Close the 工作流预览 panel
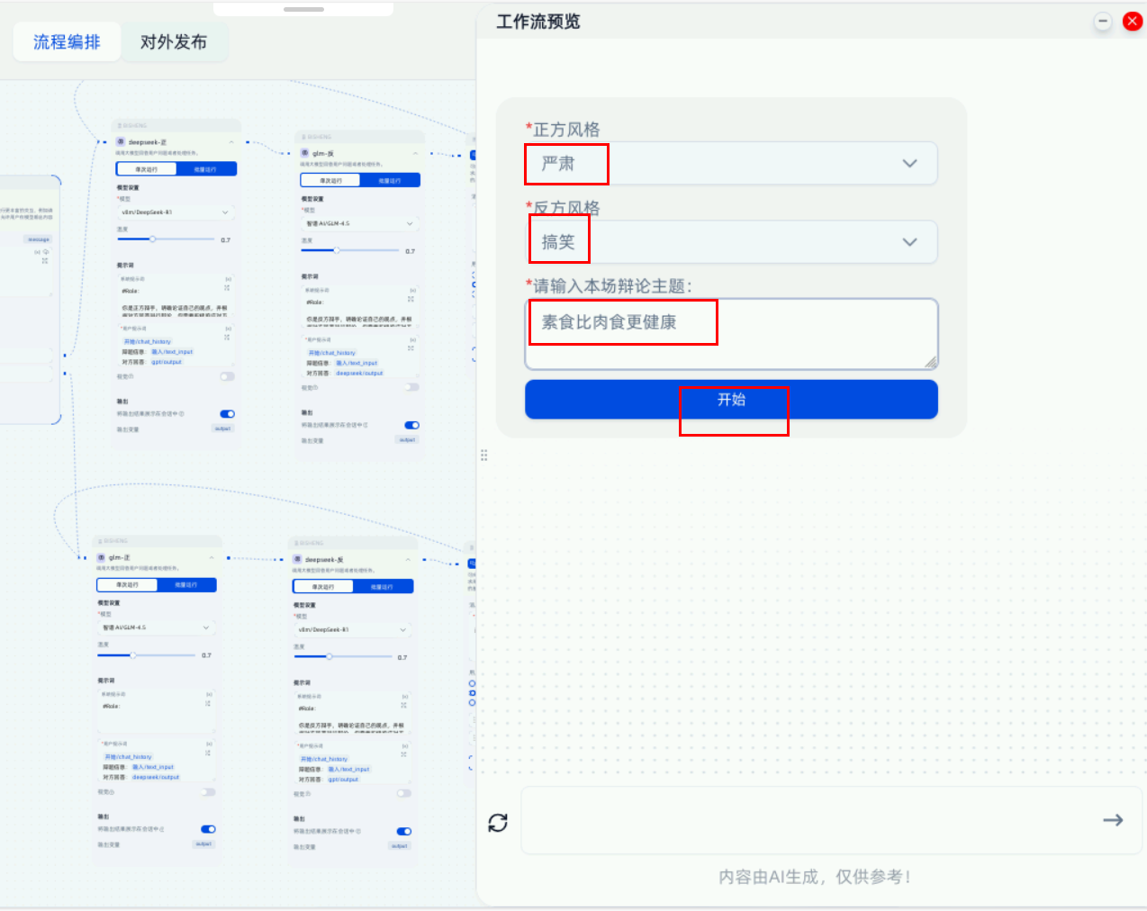 pyautogui.click(x=1133, y=22)
